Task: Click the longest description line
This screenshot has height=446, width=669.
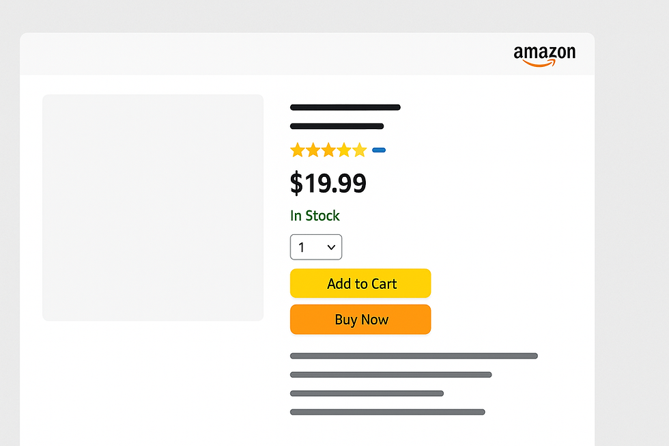Action: pos(414,356)
